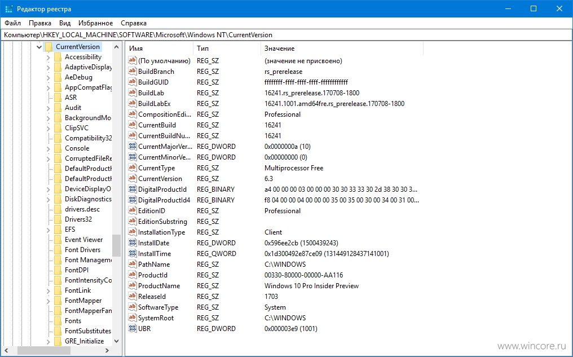
Task: Click the tree pane's horizontal scroll-right arrow
Action: pos(107,350)
